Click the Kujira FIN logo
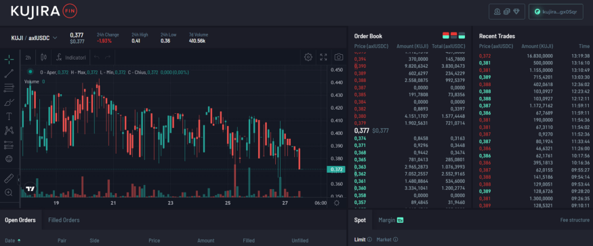Screen dimensions: 593x246 [x=44, y=12]
